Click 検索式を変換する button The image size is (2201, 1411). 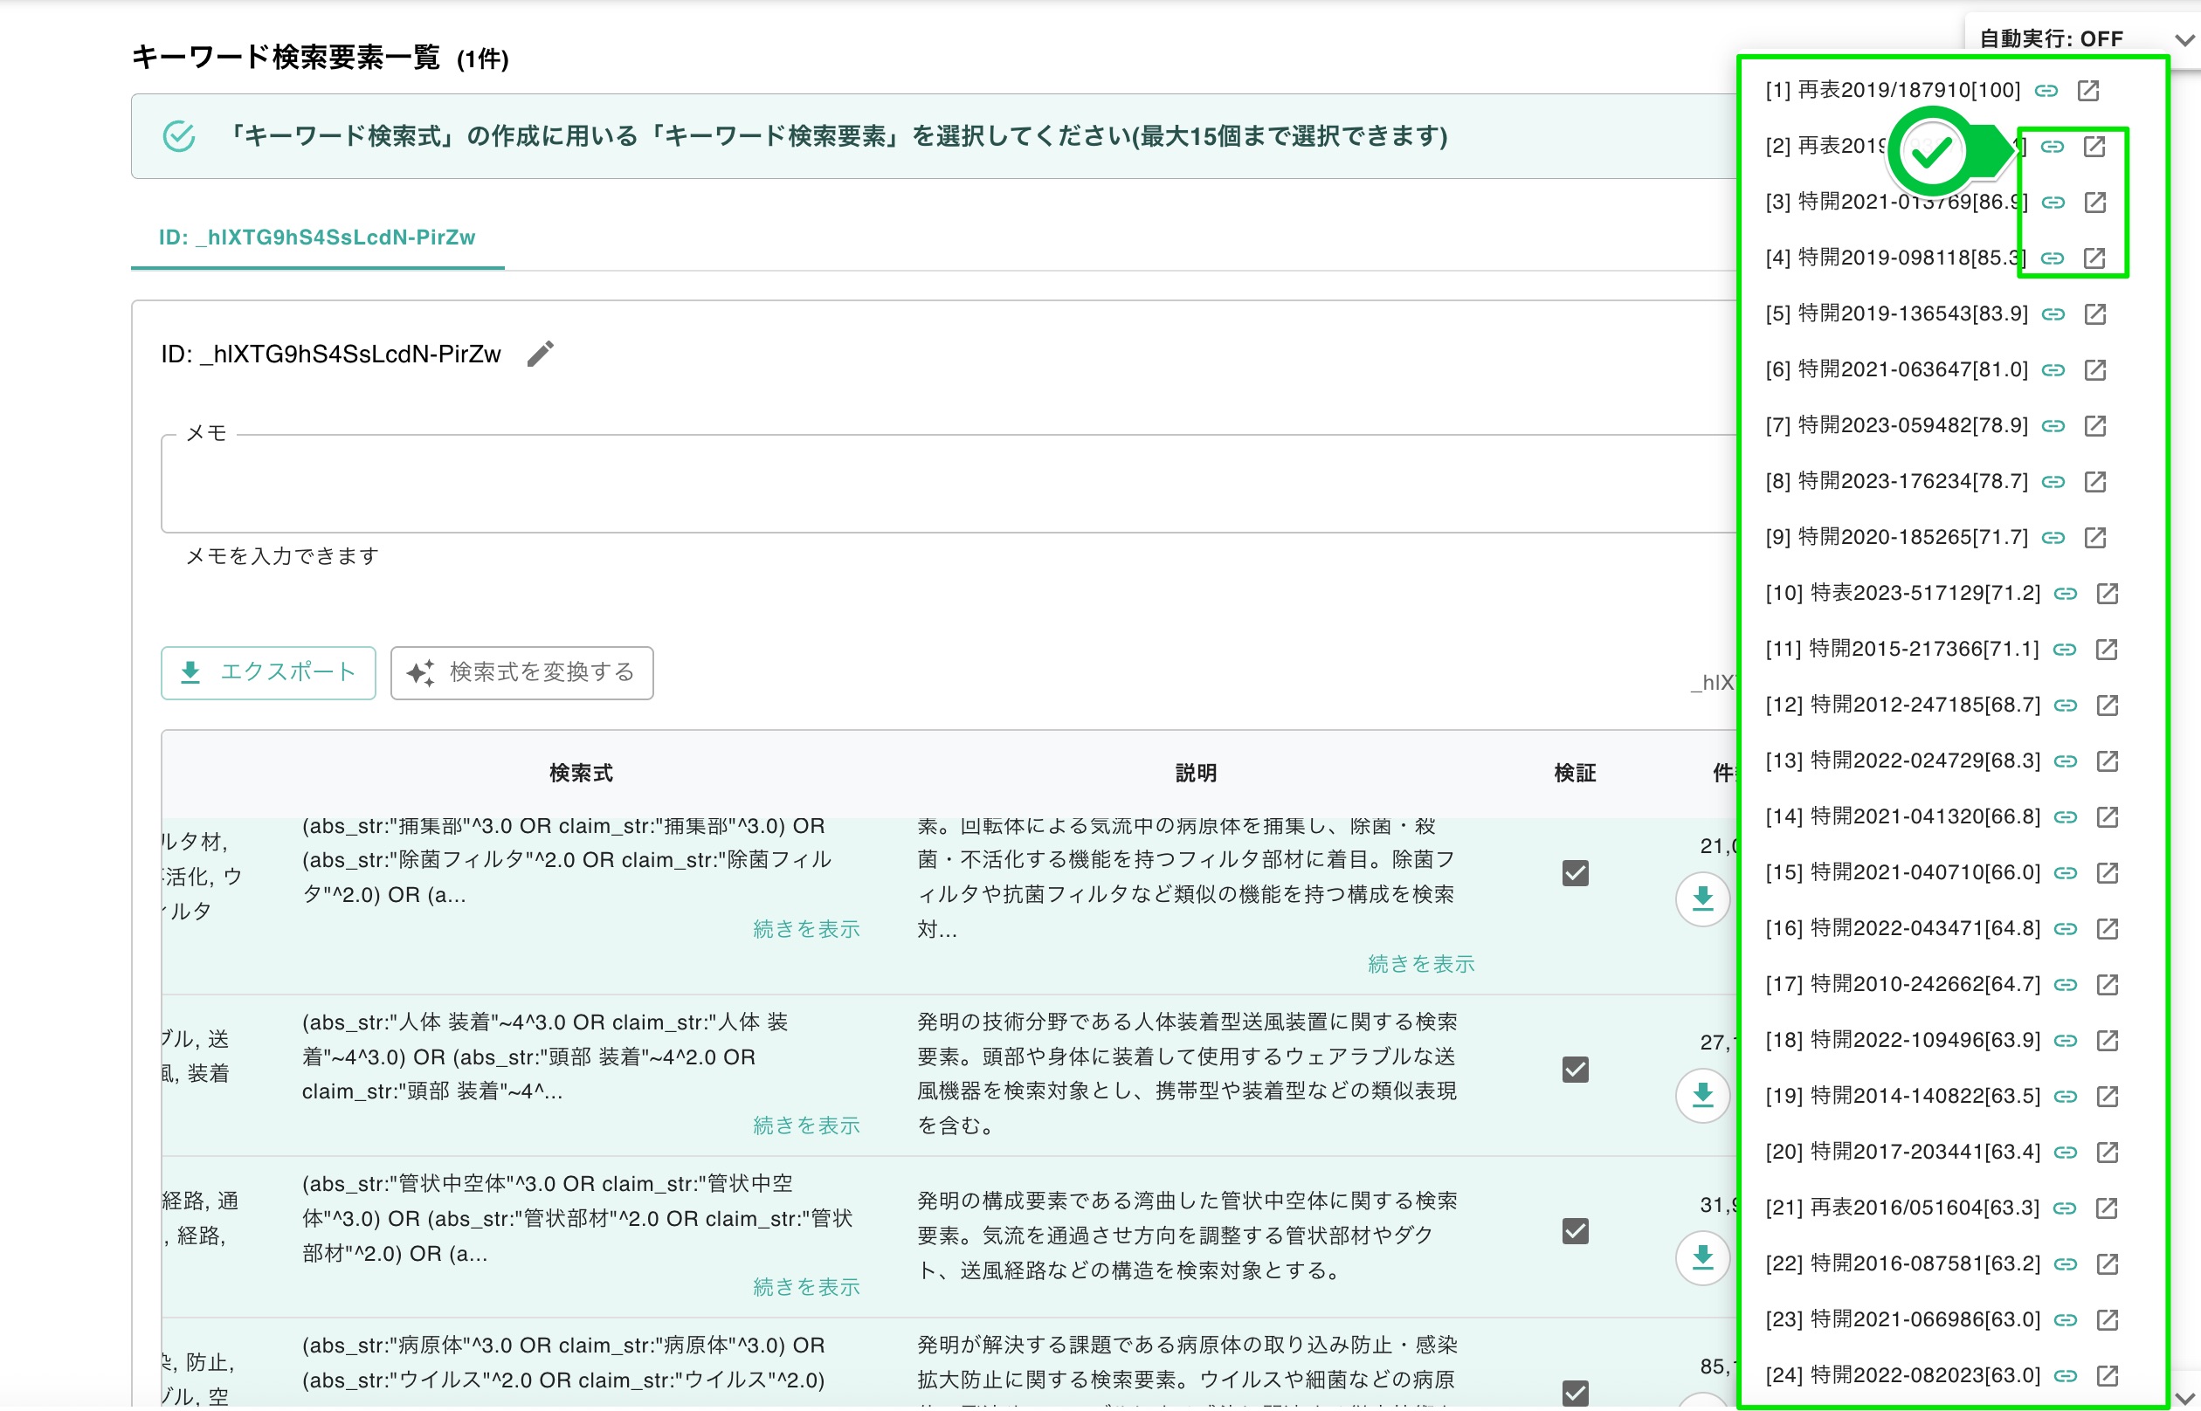[x=522, y=672]
